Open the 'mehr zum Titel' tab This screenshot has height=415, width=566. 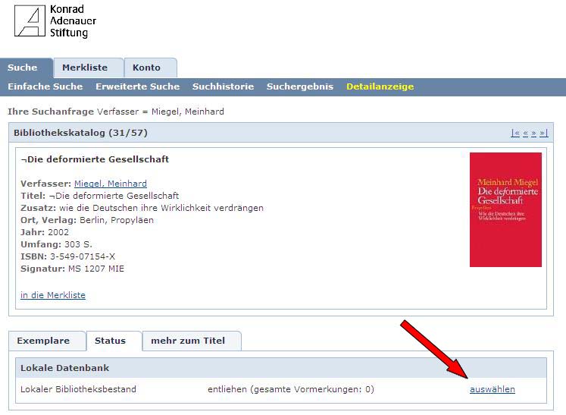pos(188,341)
